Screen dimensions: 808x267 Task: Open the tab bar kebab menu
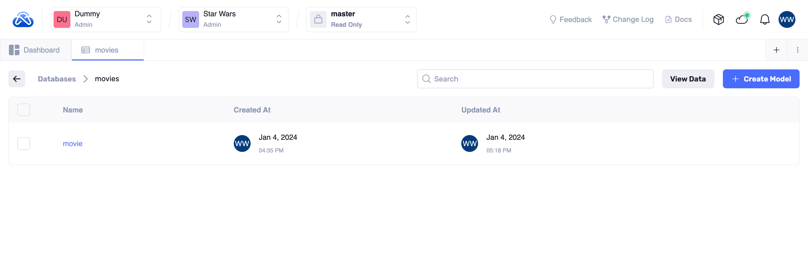[x=798, y=50]
